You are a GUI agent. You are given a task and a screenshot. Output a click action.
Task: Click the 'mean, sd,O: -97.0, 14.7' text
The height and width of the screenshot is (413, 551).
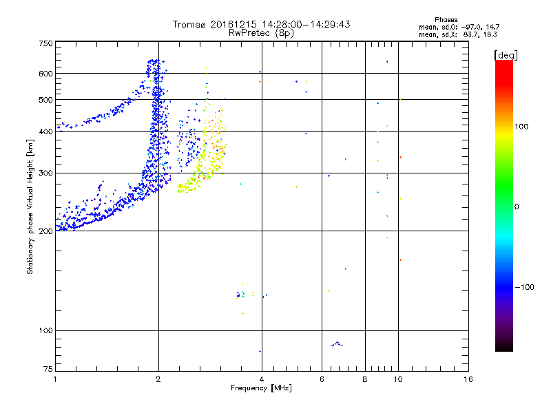tap(459, 27)
